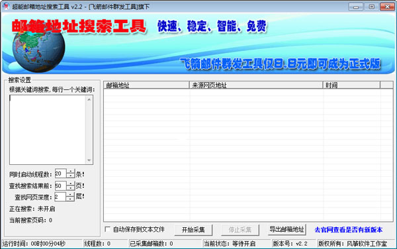Click the 导出邮箱地址 button
The width and height of the screenshot is (397, 249).
[x=287, y=230]
